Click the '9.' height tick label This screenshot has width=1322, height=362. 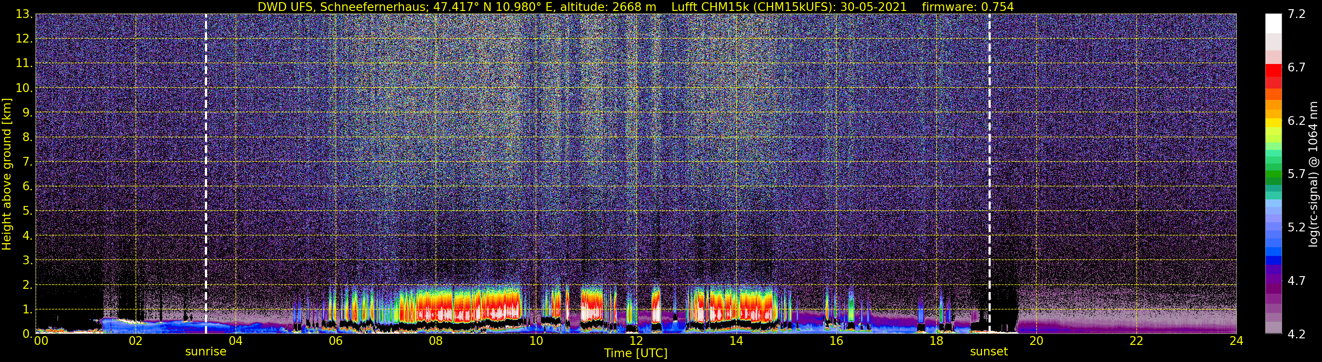(x=27, y=112)
